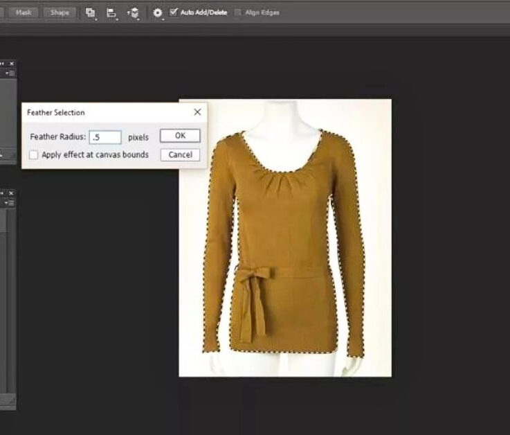The image size is (510, 435).
Task: Open the Path operations icon
Action: (90, 12)
